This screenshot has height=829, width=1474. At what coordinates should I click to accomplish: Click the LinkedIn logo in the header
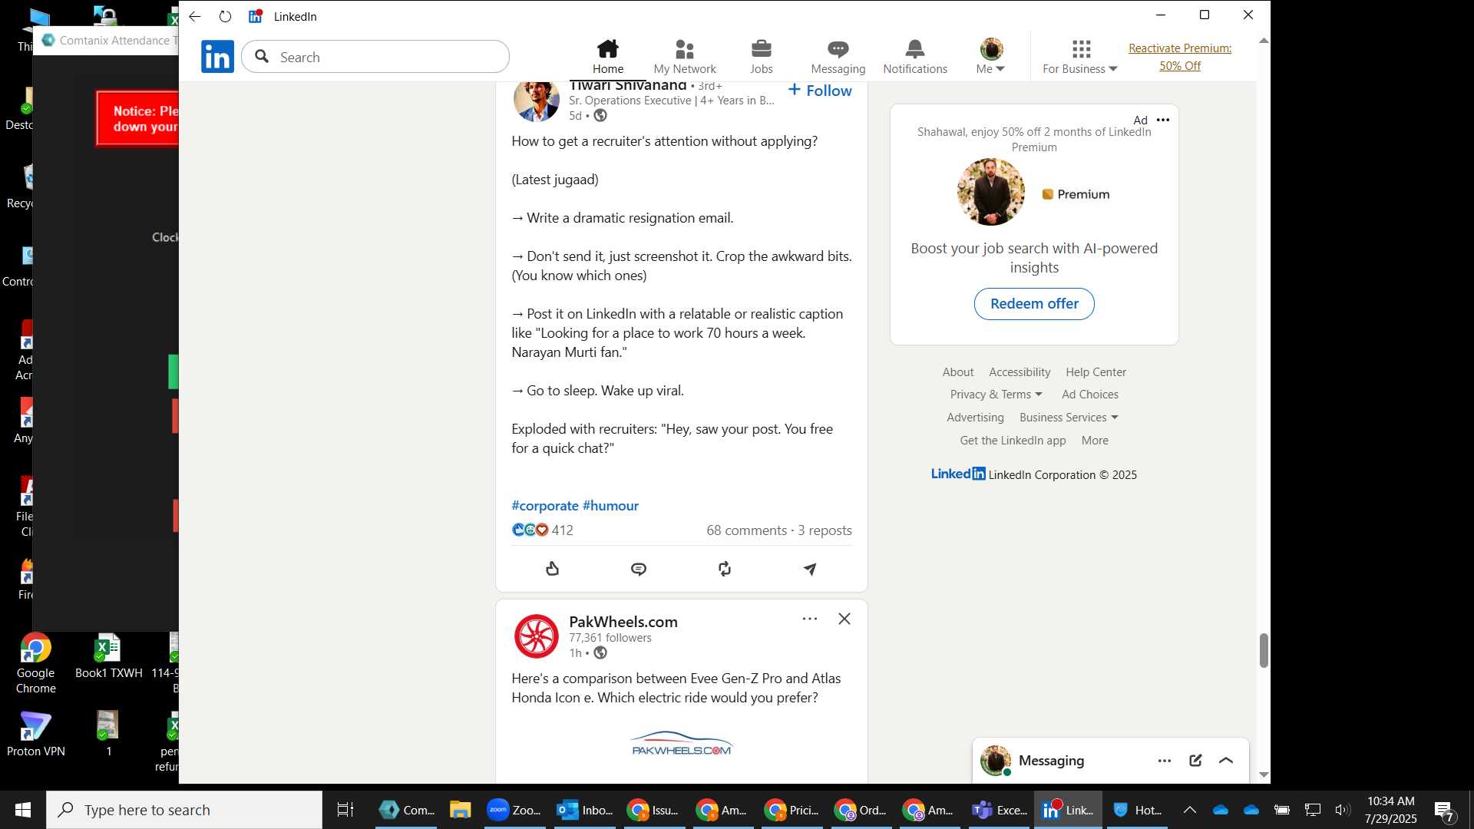tap(217, 57)
